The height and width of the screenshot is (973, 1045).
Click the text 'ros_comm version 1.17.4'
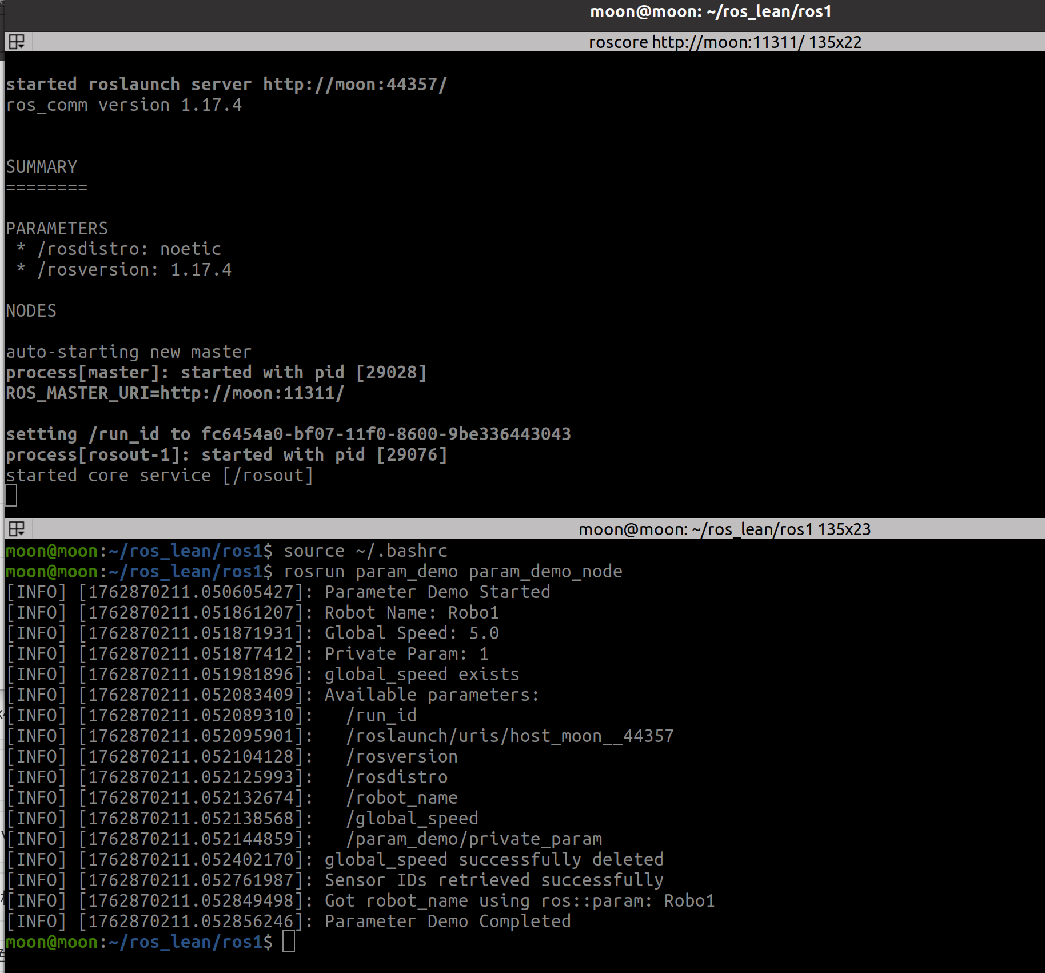point(124,105)
